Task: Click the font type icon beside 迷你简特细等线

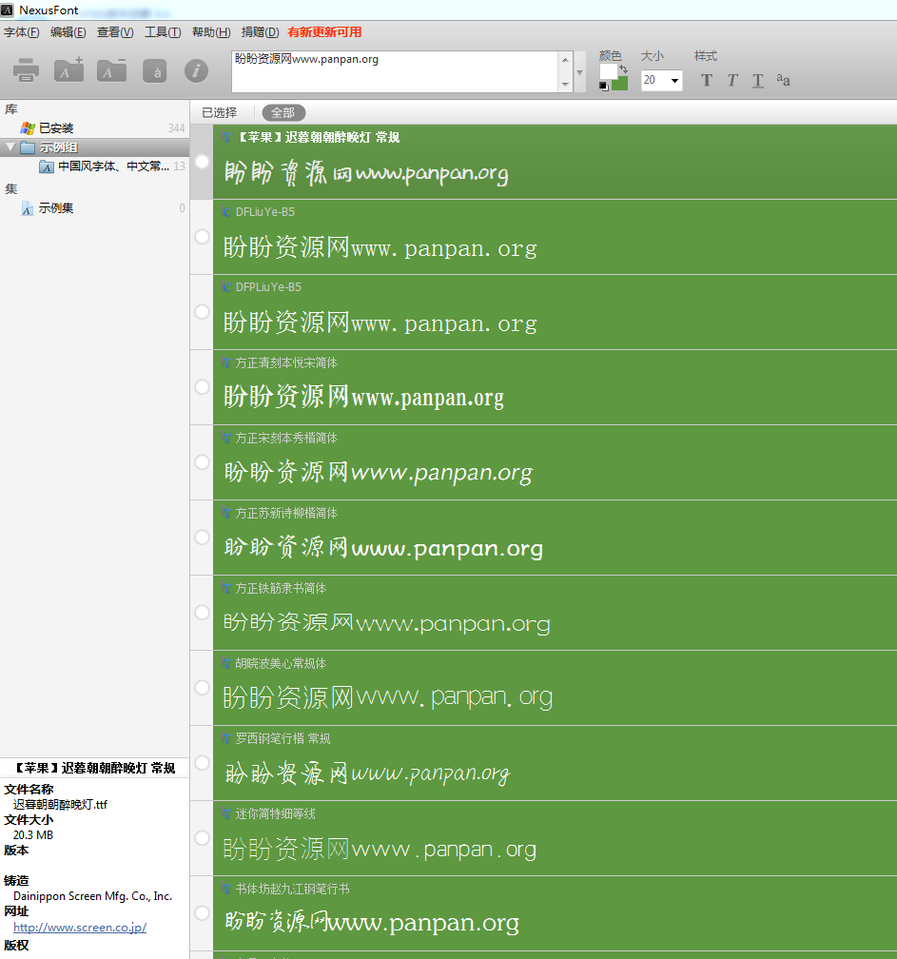Action: [x=225, y=813]
